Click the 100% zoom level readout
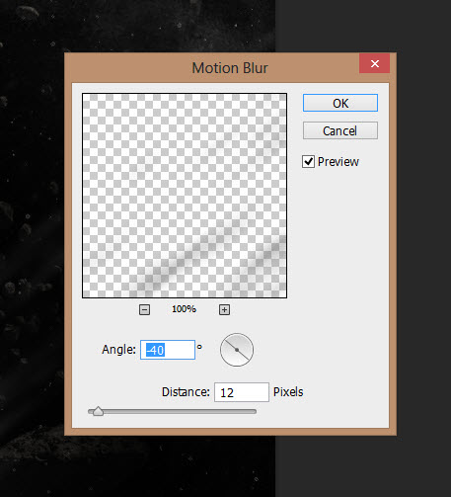The height and width of the screenshot is (497, 451). [184, 309]
